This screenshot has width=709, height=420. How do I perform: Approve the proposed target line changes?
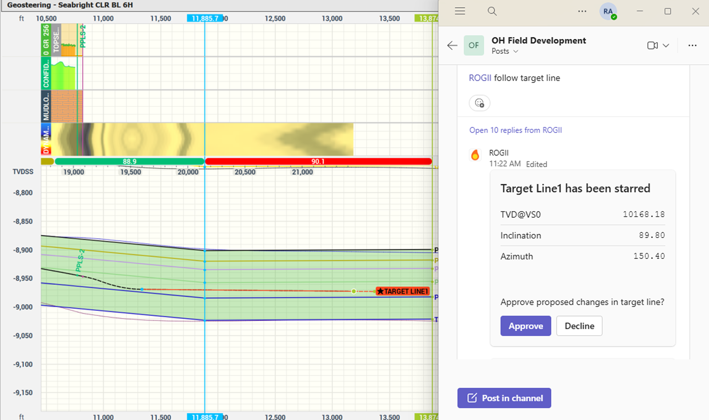tap(526, 326)
